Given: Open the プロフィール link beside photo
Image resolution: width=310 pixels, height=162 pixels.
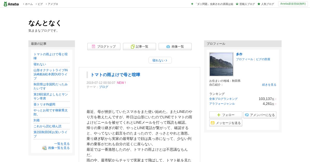Looking at the screenshot, I should pos(245,59).
